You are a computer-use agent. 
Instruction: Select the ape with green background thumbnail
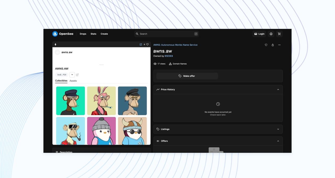tap(70, 101)
